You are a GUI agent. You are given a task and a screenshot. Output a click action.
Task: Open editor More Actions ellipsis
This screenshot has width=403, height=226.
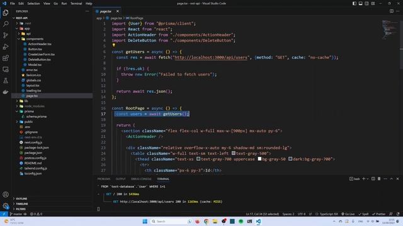click(x=397, y=11)
